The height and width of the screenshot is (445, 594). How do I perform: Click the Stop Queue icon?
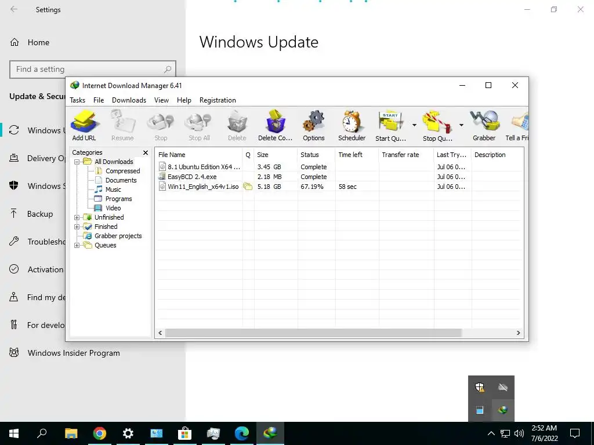pyautogui.click(x=437, y=126)
